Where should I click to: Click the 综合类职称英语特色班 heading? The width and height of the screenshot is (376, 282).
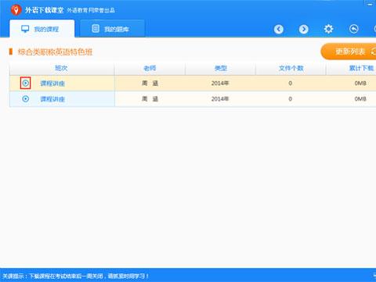[55, 52]
